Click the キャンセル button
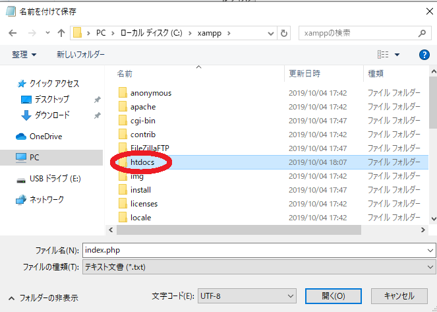437x312 pixels. (x=399, y=296)
